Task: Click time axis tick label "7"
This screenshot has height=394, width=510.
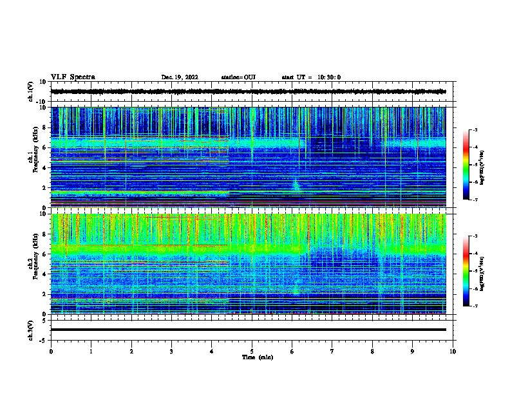Action: coord(332,352)
